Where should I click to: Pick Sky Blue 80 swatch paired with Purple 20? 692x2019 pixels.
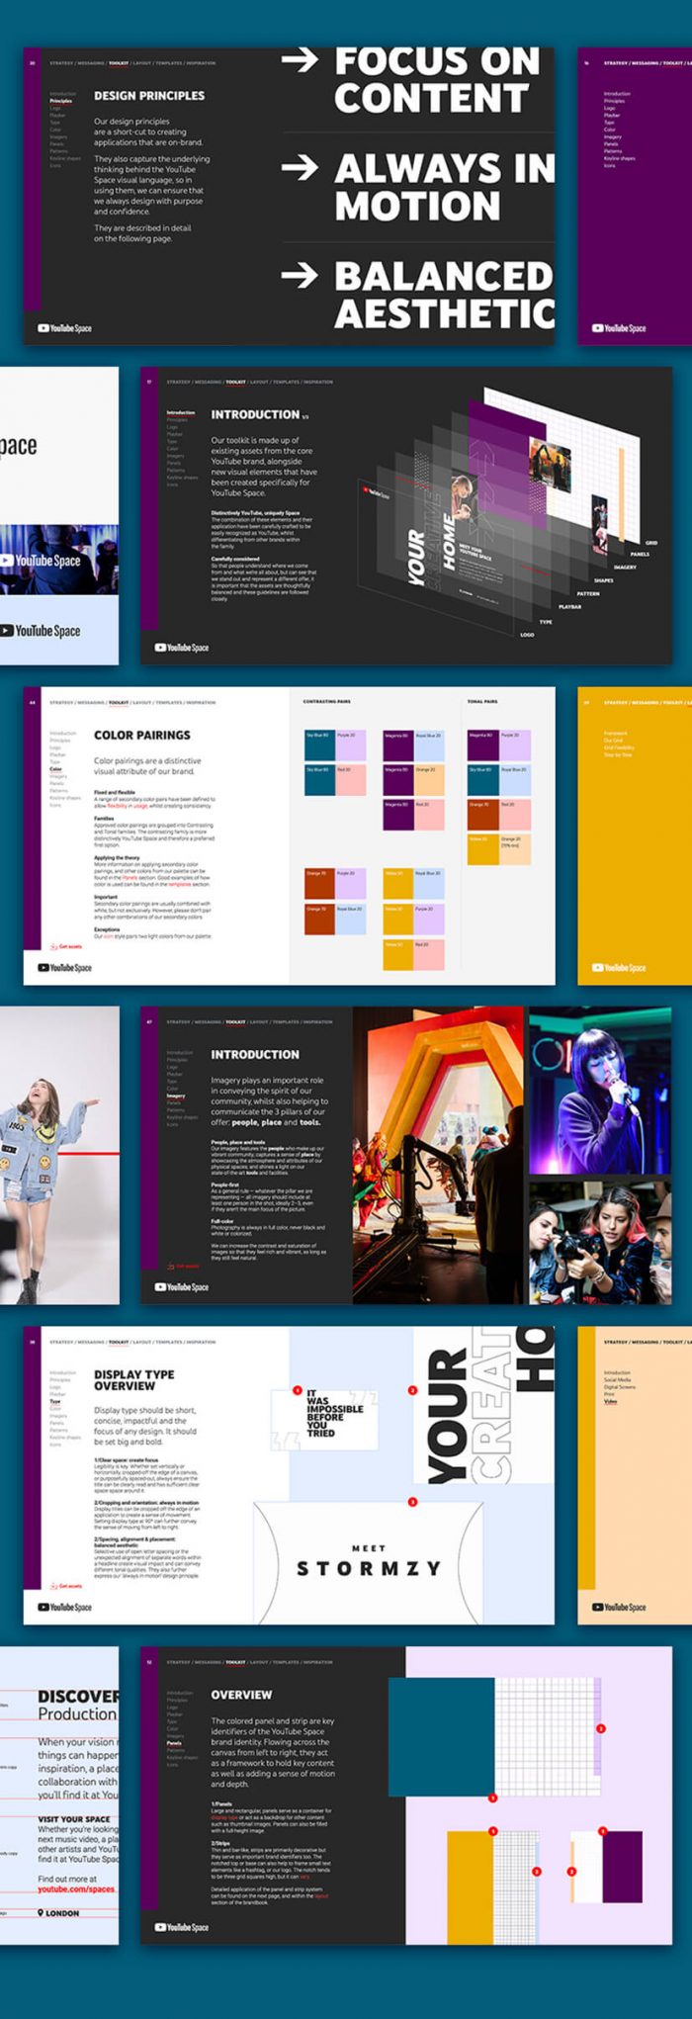pyautogui.click(x=319, y=746)
